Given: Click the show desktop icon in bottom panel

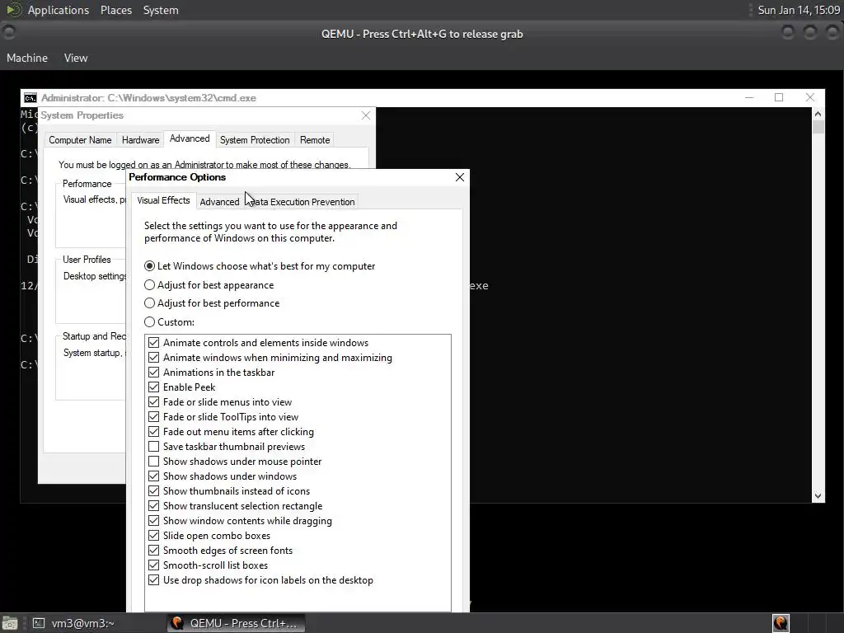Looking at the screenshot, I should coord(10,623).
